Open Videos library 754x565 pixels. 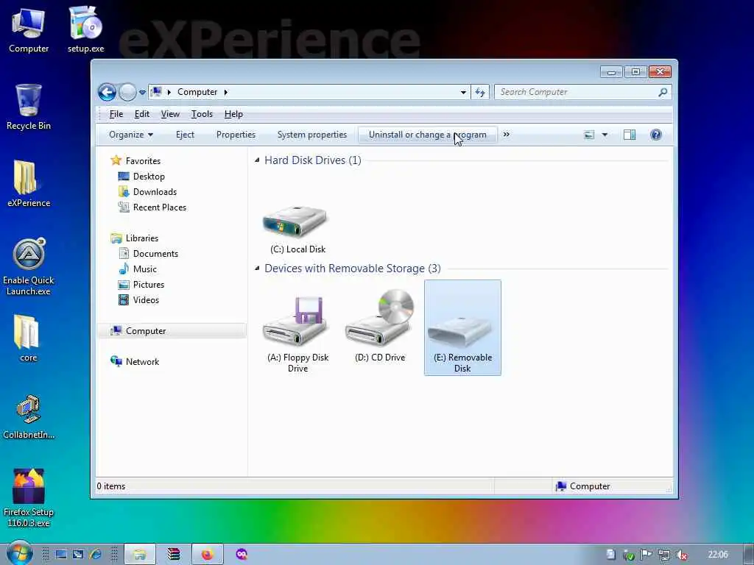(x=146, y=300)
